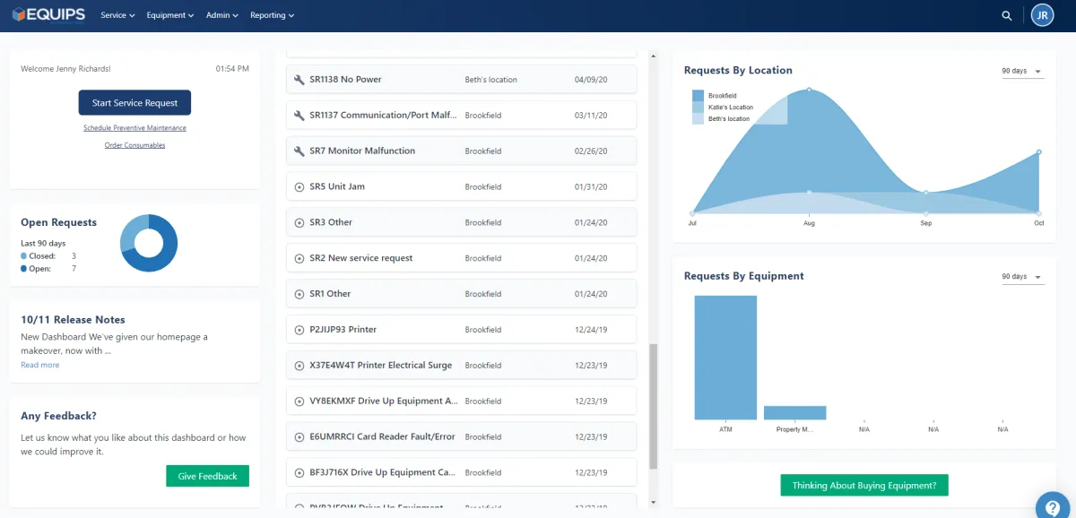Click the wrench icon on SR1138 No Power

click(299, 79)
